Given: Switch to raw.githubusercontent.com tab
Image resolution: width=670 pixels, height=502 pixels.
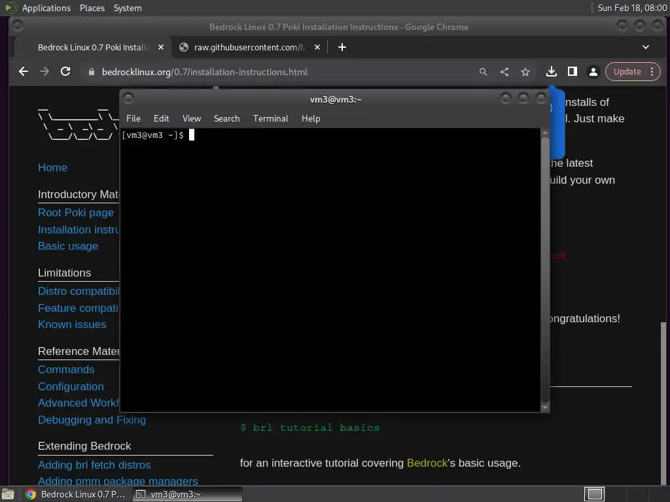Looking at the screenshot, I should [249, 47].
